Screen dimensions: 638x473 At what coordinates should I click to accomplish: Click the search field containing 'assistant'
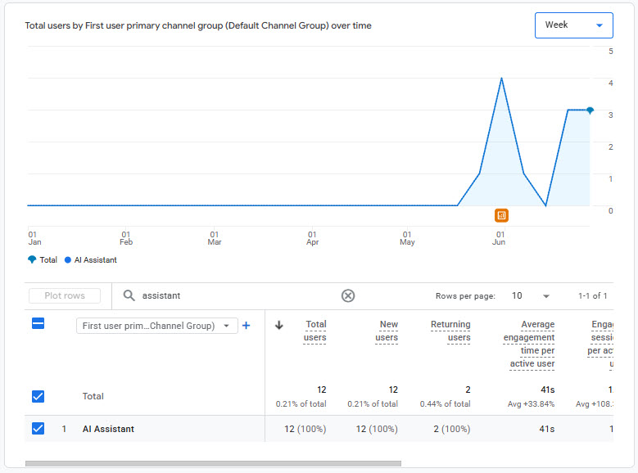(236, 295)
